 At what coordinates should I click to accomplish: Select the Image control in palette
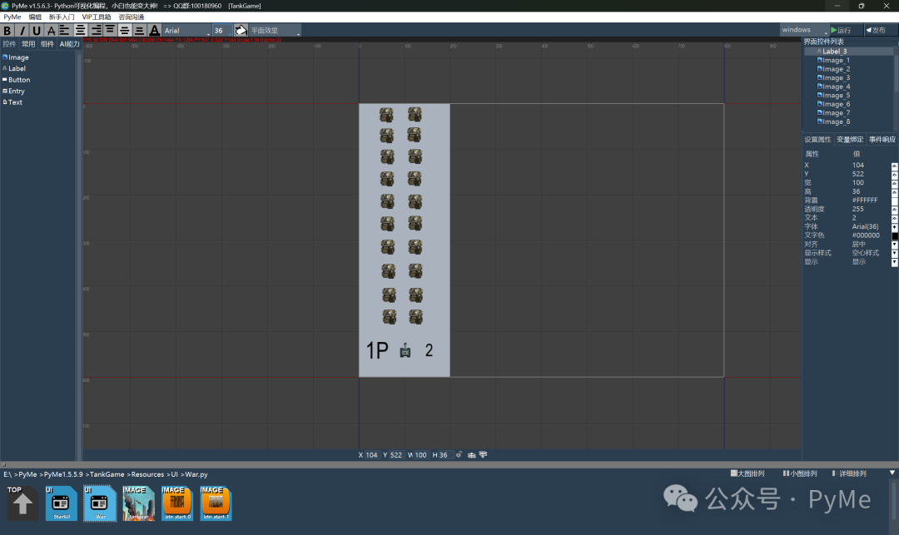coord(16,57)
